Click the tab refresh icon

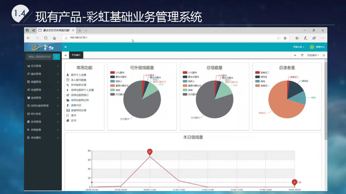(302, 55)
